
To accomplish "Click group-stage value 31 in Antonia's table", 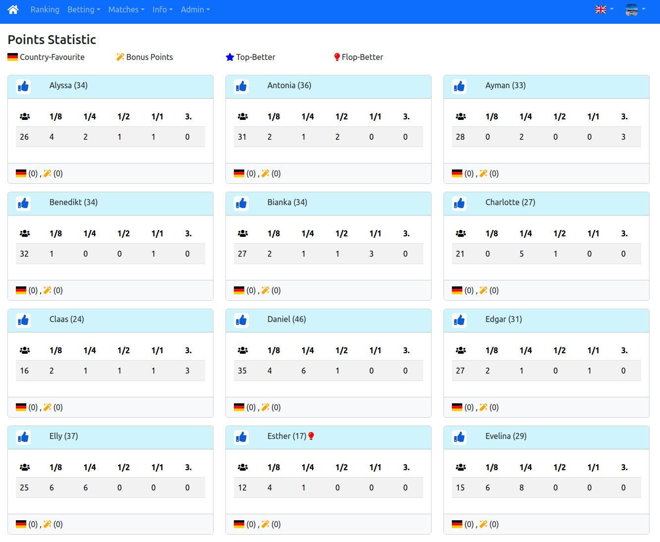I will (x=242, y=137).
